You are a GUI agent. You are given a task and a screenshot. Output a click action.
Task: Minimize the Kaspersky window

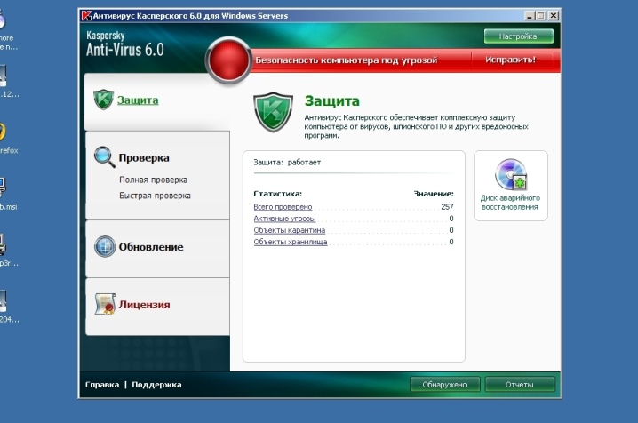(530, 16)
